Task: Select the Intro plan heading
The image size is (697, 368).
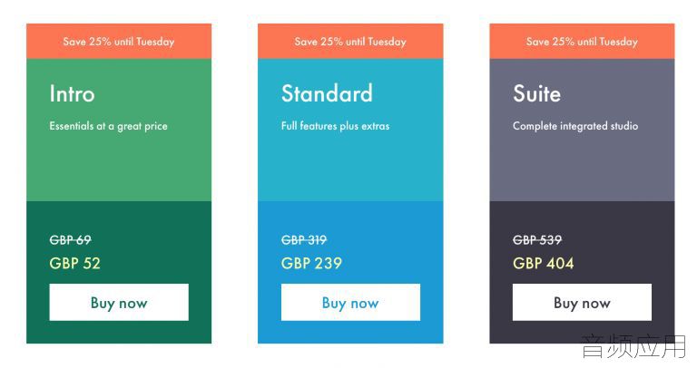Action: [x=72, y=93]
